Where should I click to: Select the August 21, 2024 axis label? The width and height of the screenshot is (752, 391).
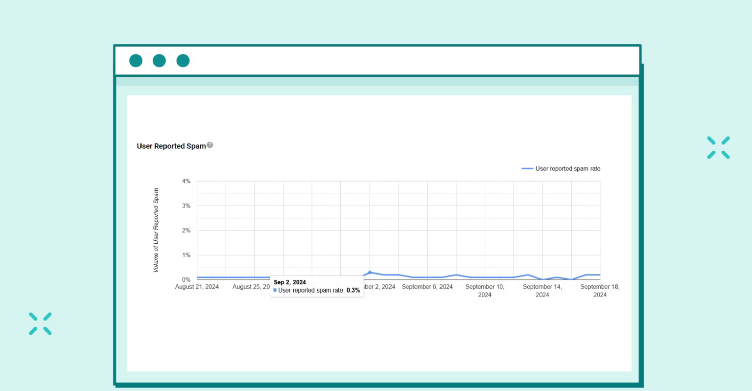[197, 287]
